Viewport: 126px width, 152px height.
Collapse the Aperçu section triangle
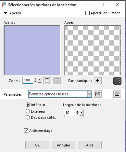point(6,13)
